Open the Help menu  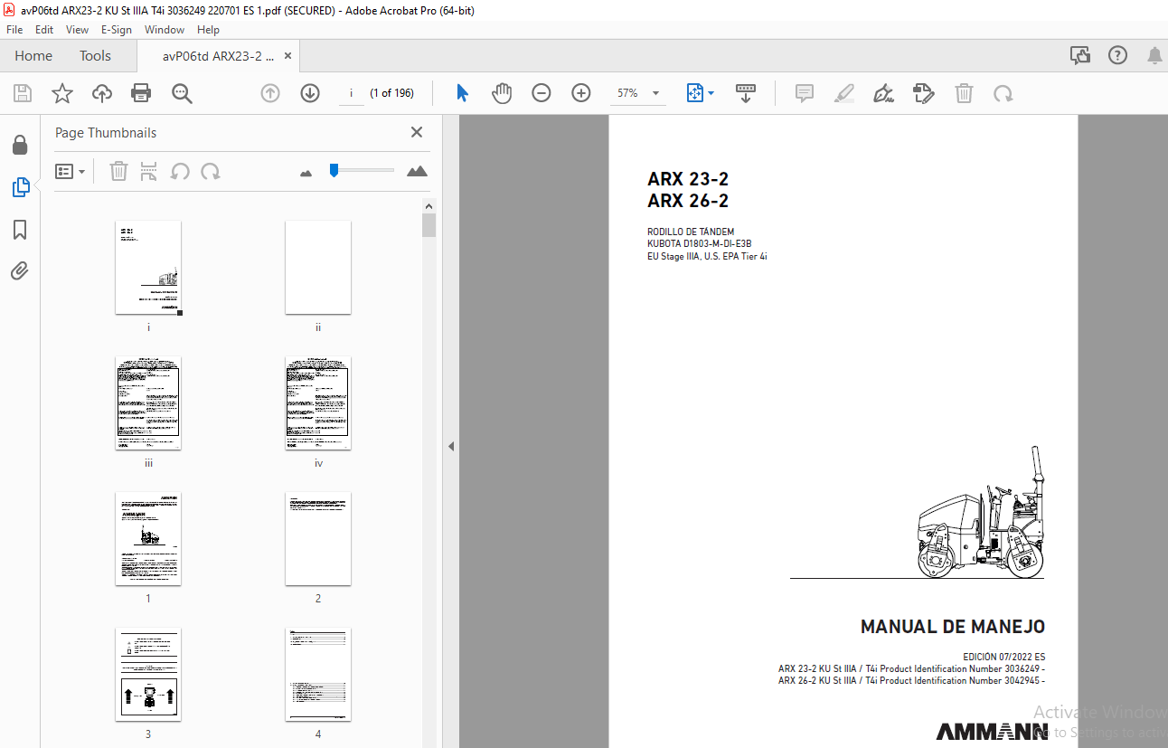pyautogui.click(x=208, y=30)
